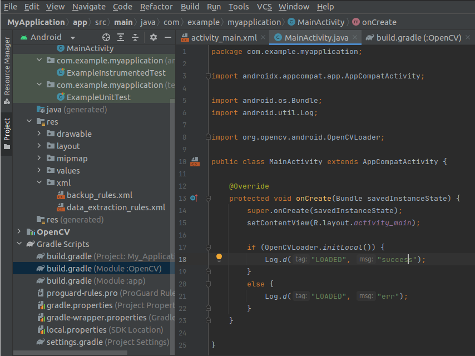The image size is (475, 356).
Task: Switch to the activity_main.xml tab
Action: pos(223,38)
